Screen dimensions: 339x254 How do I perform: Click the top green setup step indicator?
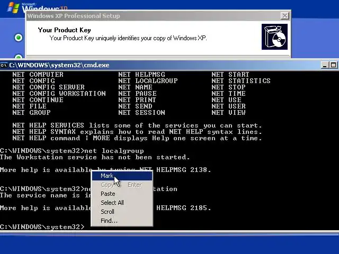[19, 38]
